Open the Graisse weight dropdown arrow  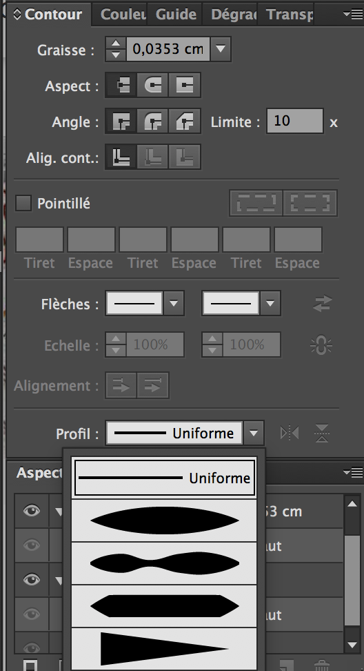(x=221, y=49)
